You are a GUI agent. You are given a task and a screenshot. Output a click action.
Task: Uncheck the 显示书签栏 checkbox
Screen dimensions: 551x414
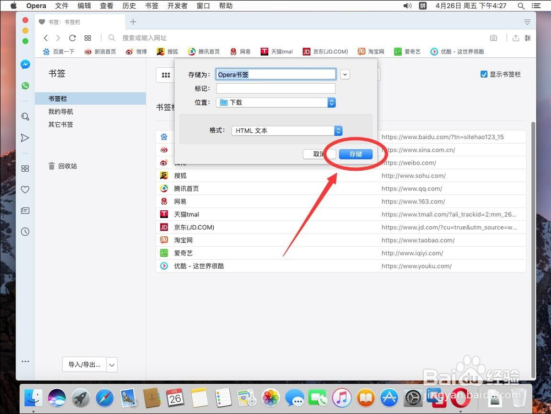(484, 74)
